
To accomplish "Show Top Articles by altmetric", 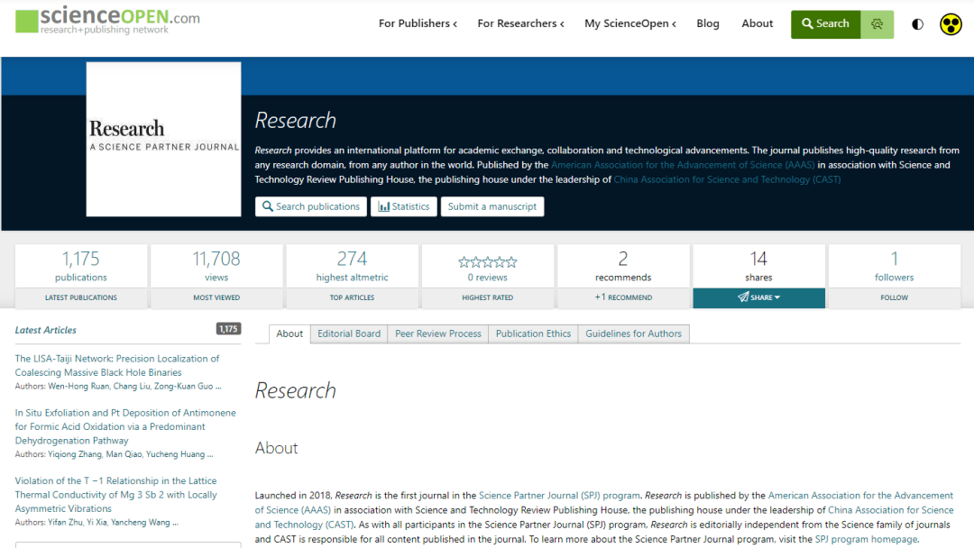I will tap(353, 298).
